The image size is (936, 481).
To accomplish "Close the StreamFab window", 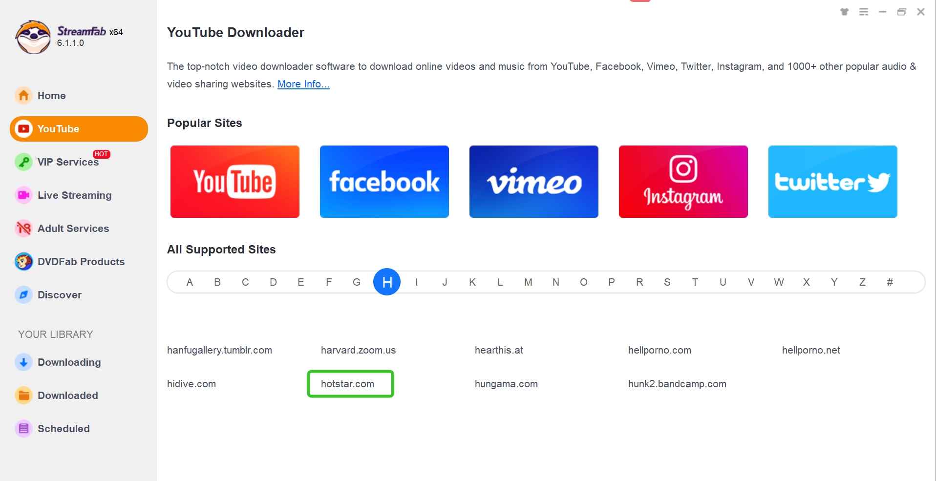I will (921, 12).
